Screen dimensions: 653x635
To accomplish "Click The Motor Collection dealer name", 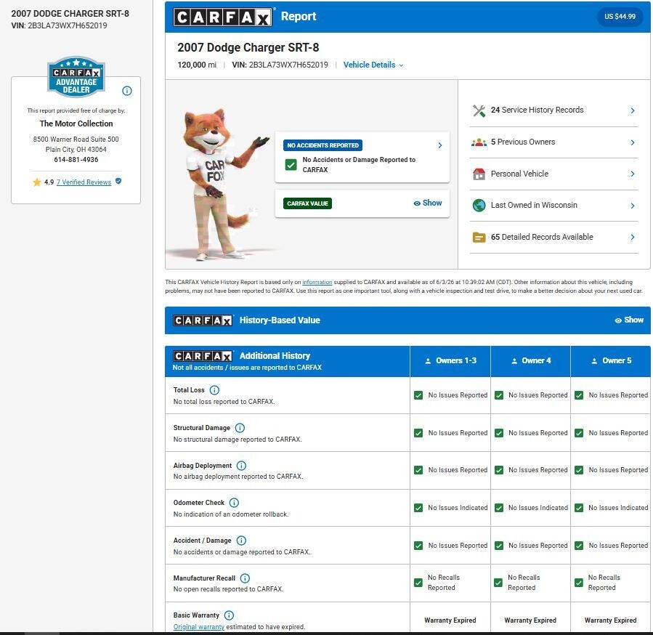I will 76,124.
